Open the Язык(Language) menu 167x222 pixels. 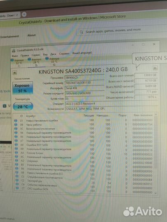pyautogui.click(x=82, y=53)
